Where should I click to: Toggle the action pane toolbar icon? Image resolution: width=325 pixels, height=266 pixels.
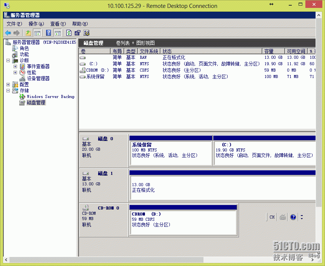pos(57,33)
